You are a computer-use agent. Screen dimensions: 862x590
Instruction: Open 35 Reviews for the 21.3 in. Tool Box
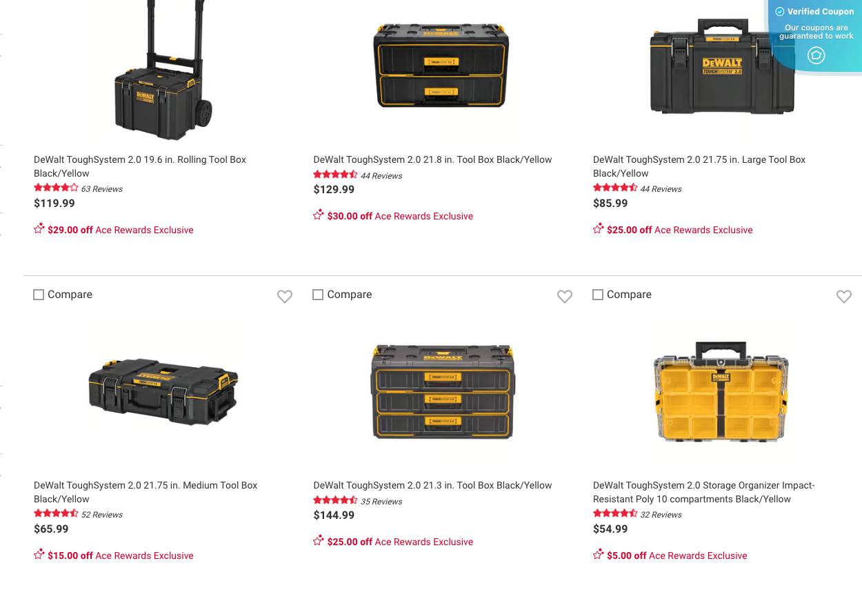pyautogui.click(x=381, y=502)
